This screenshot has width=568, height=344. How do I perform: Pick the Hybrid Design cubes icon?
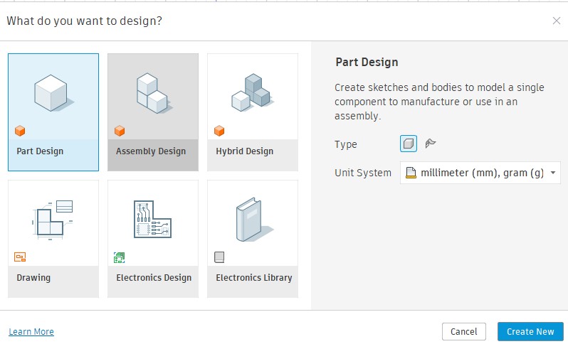click(x=252, y=92)
